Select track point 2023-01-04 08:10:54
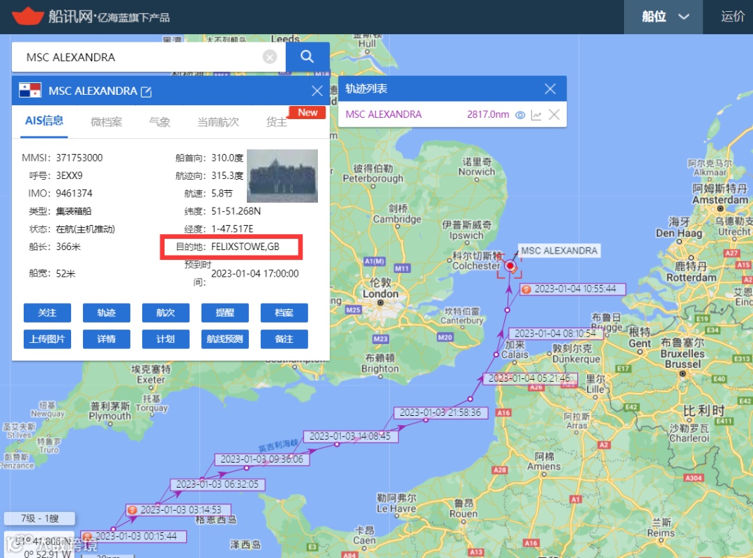The image size is (753, 558). pos(555,333)
